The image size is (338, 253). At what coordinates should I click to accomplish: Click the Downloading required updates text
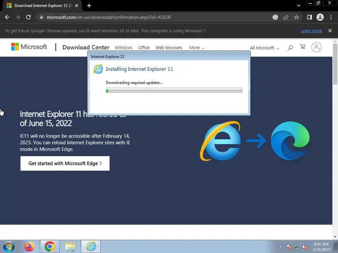pos(134,83)
